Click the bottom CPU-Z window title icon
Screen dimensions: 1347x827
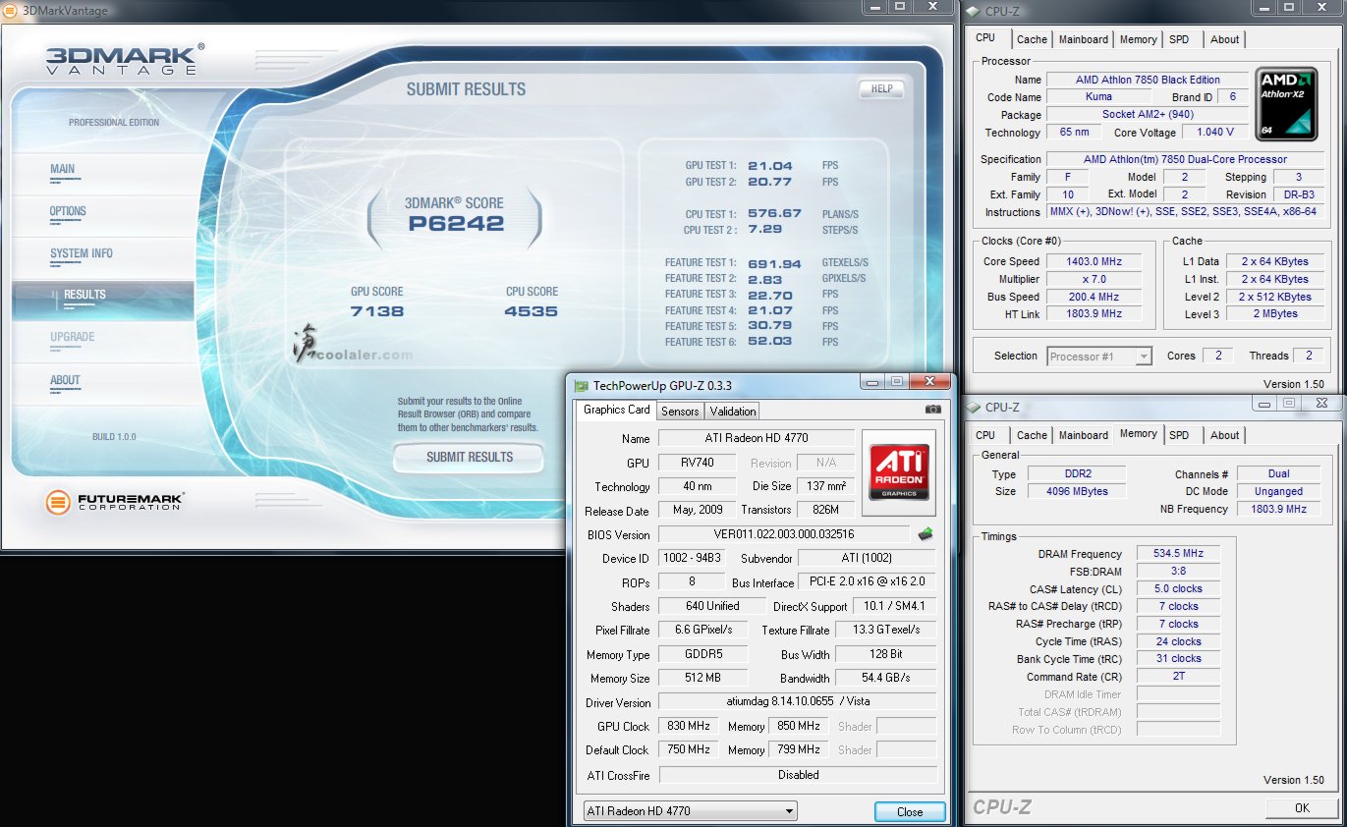975,407
